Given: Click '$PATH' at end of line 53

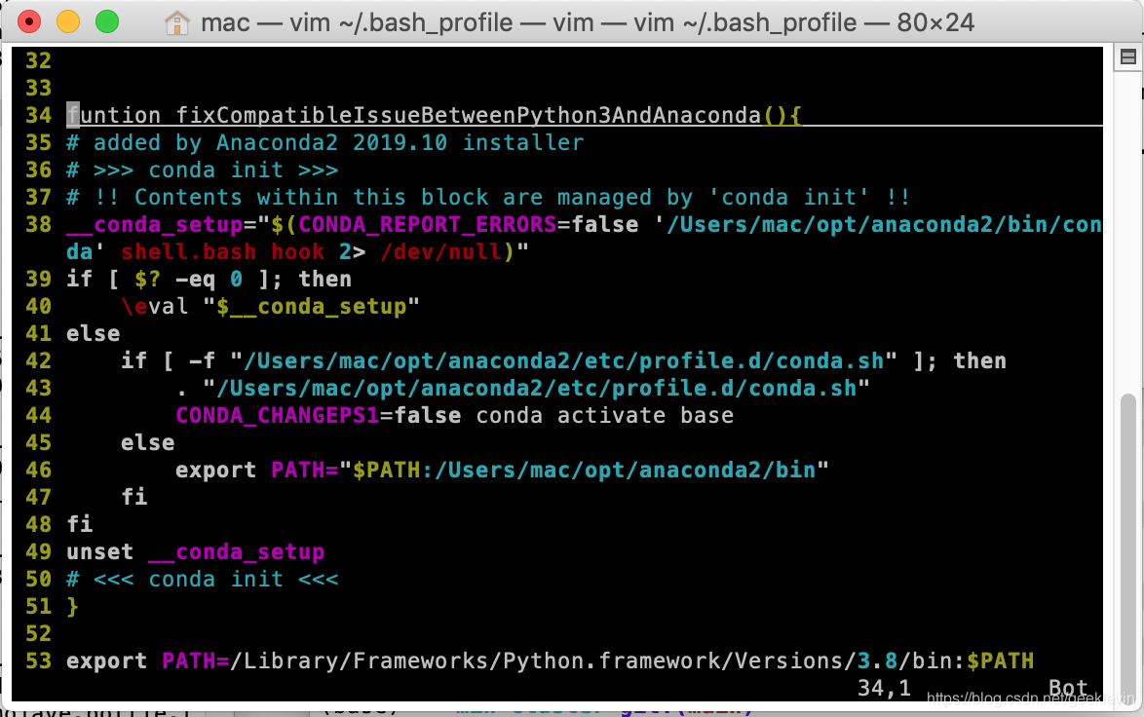Looking at the screenshot, I should click(x=1001, y=660).
